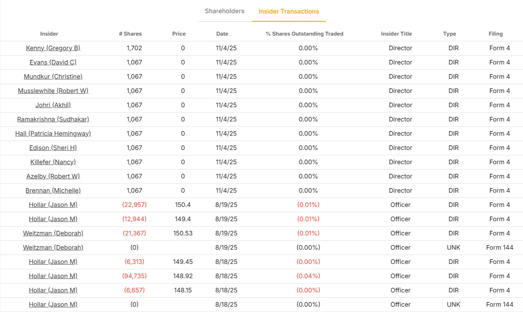Click the Date column header
Image resolution: width=523 pixels, height=312 pixels.
[222, 34]
